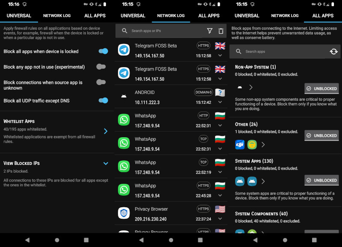Viewport: 342px width, 247px height.
Task: Expand details arrow of WhatsApp HTTP 22:52:31 entry
Action: [220, 125]
